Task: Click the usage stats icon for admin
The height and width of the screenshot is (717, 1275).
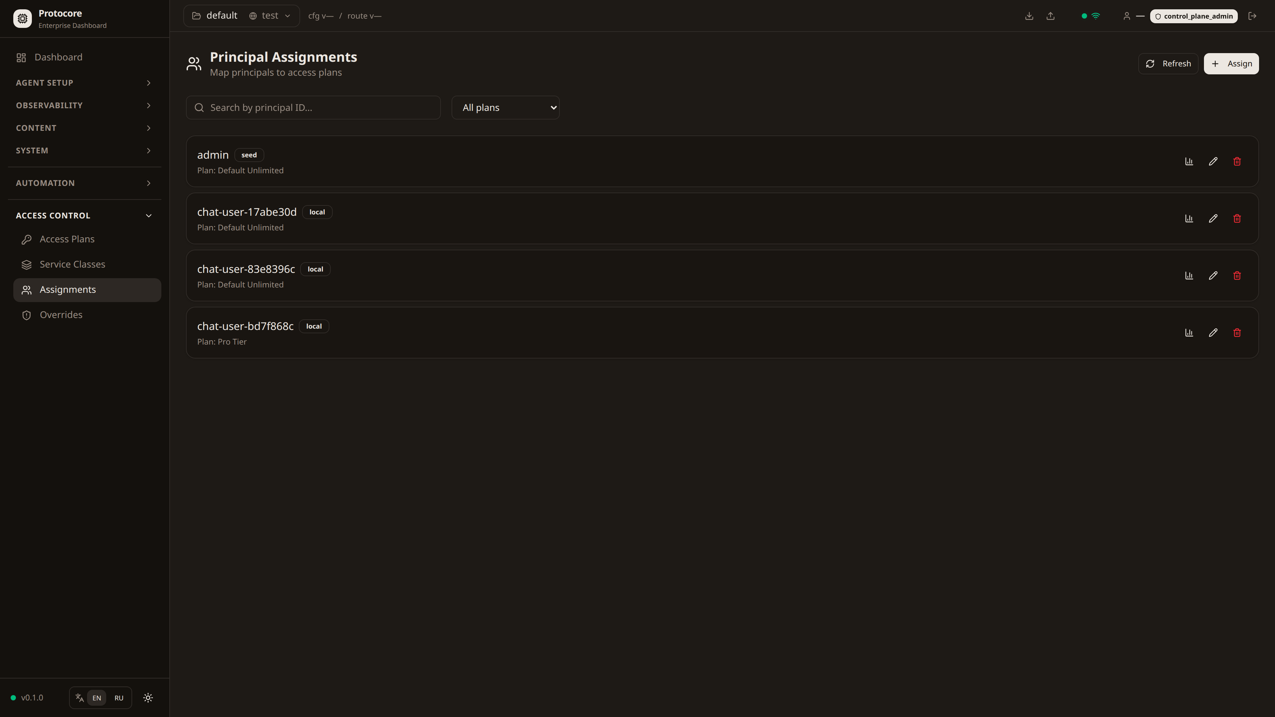Action: 1189,161
